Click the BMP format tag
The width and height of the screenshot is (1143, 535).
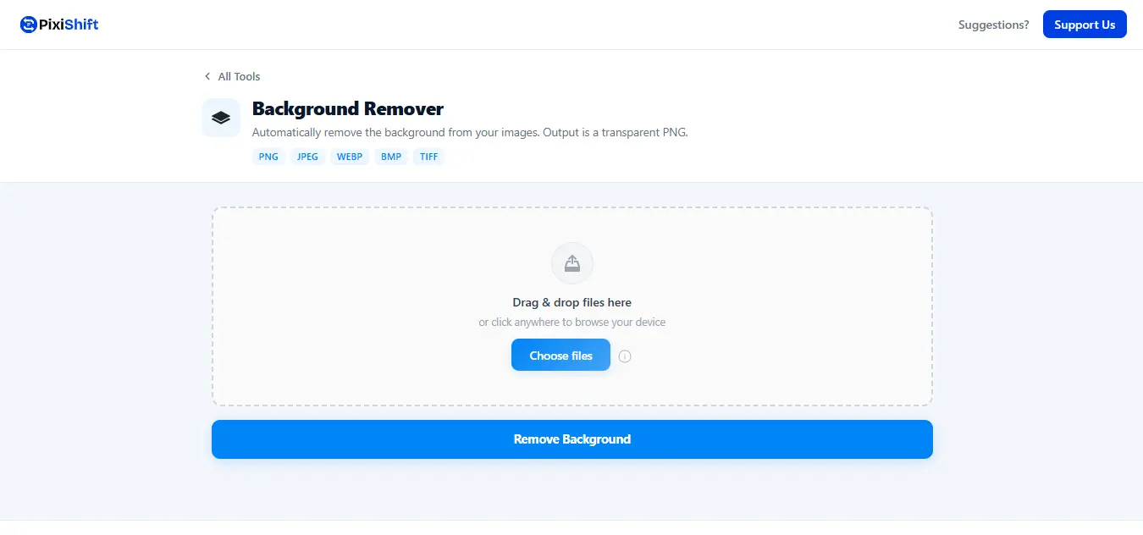coord(391,157)
